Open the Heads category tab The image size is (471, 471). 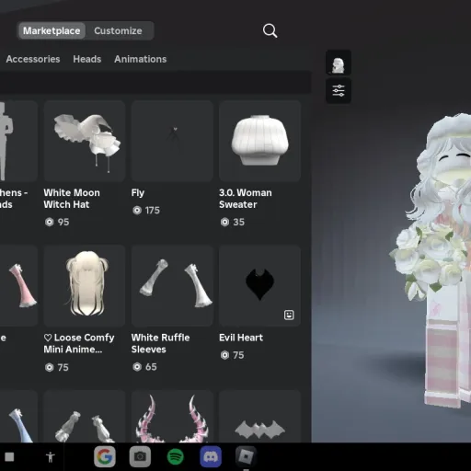(x=87, y=59)
